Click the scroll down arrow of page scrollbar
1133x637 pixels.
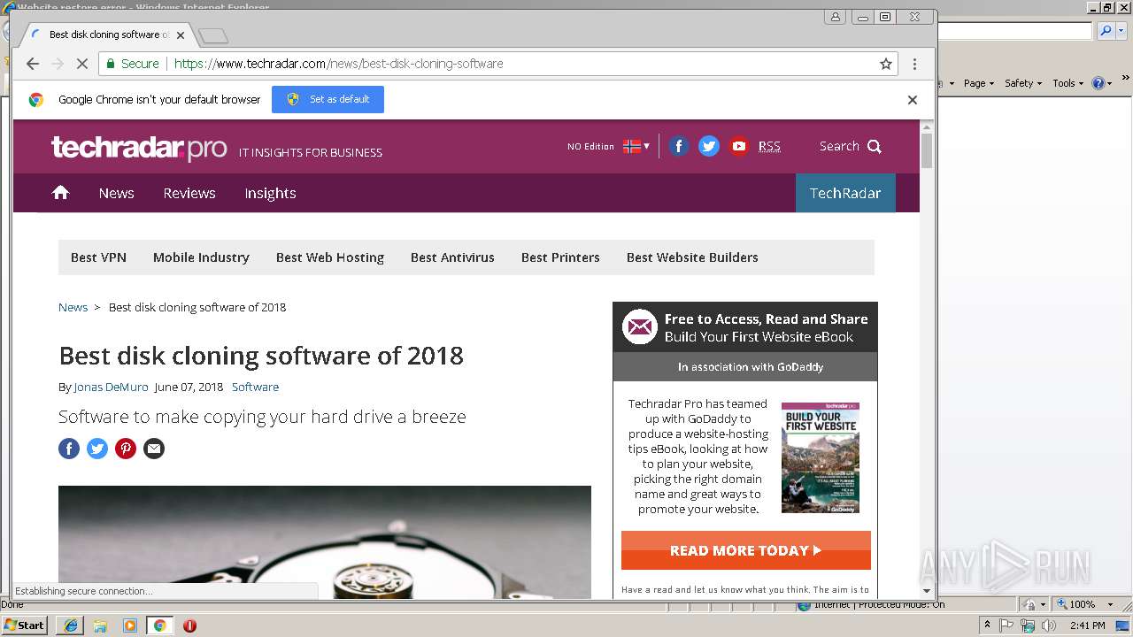point(927,590)
